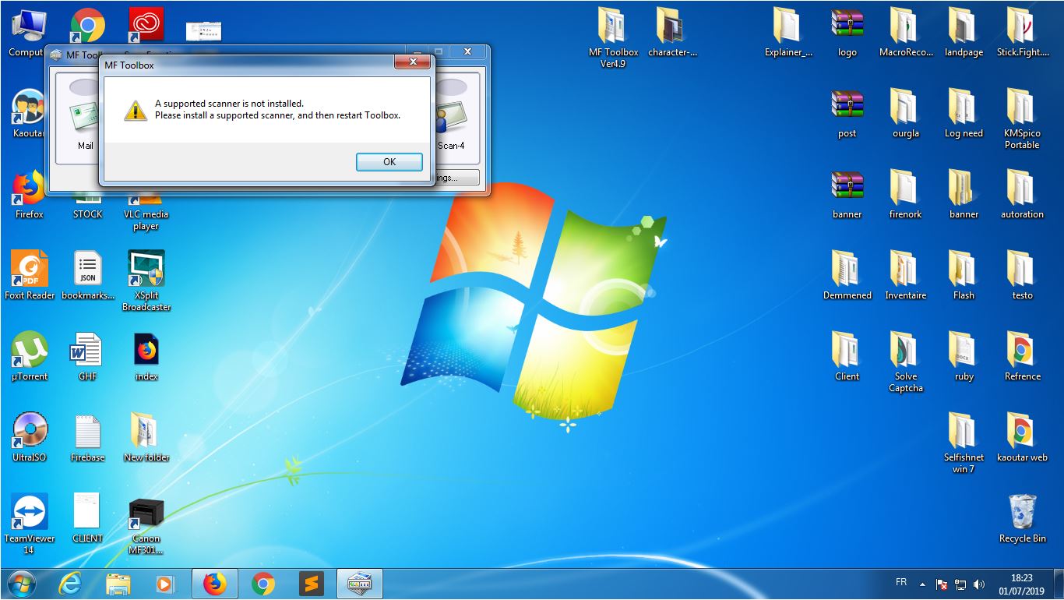Select MF Toolbox taskbar button
Screen dimensions: 1064x600
359,584
